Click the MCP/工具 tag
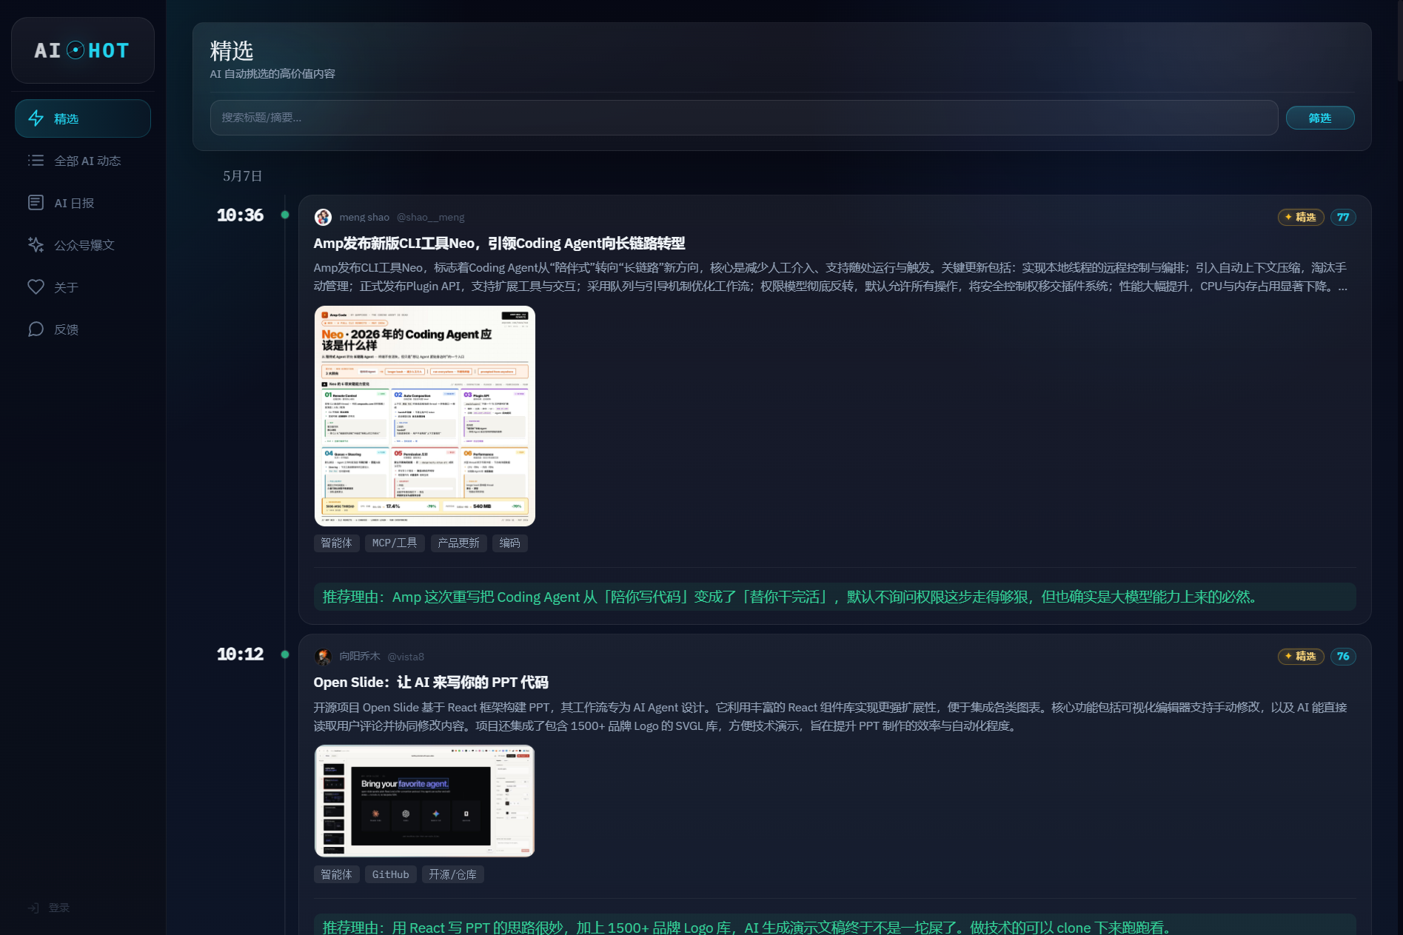Screen dimensions: 1403x935 pos(395,543)
